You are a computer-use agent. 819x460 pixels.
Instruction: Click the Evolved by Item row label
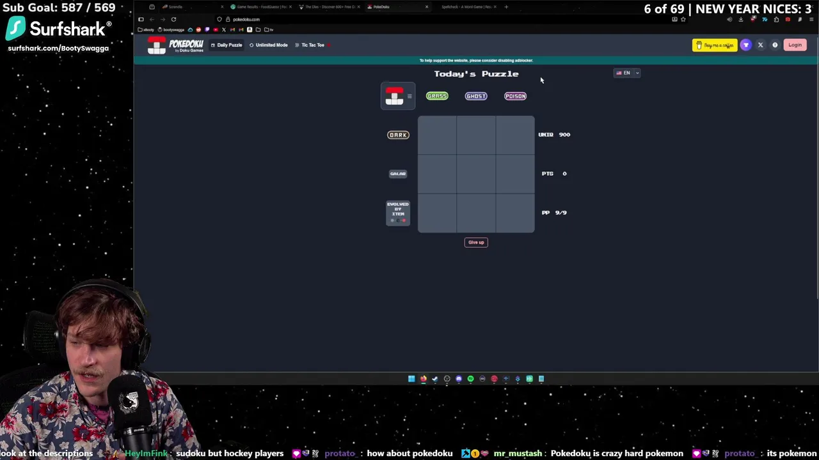point(398,213)
